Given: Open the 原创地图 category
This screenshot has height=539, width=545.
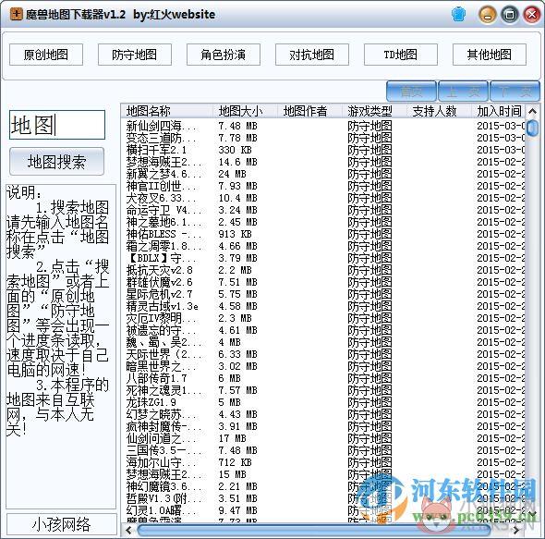Looking at the screenshot, I should [x=46, y=55].
